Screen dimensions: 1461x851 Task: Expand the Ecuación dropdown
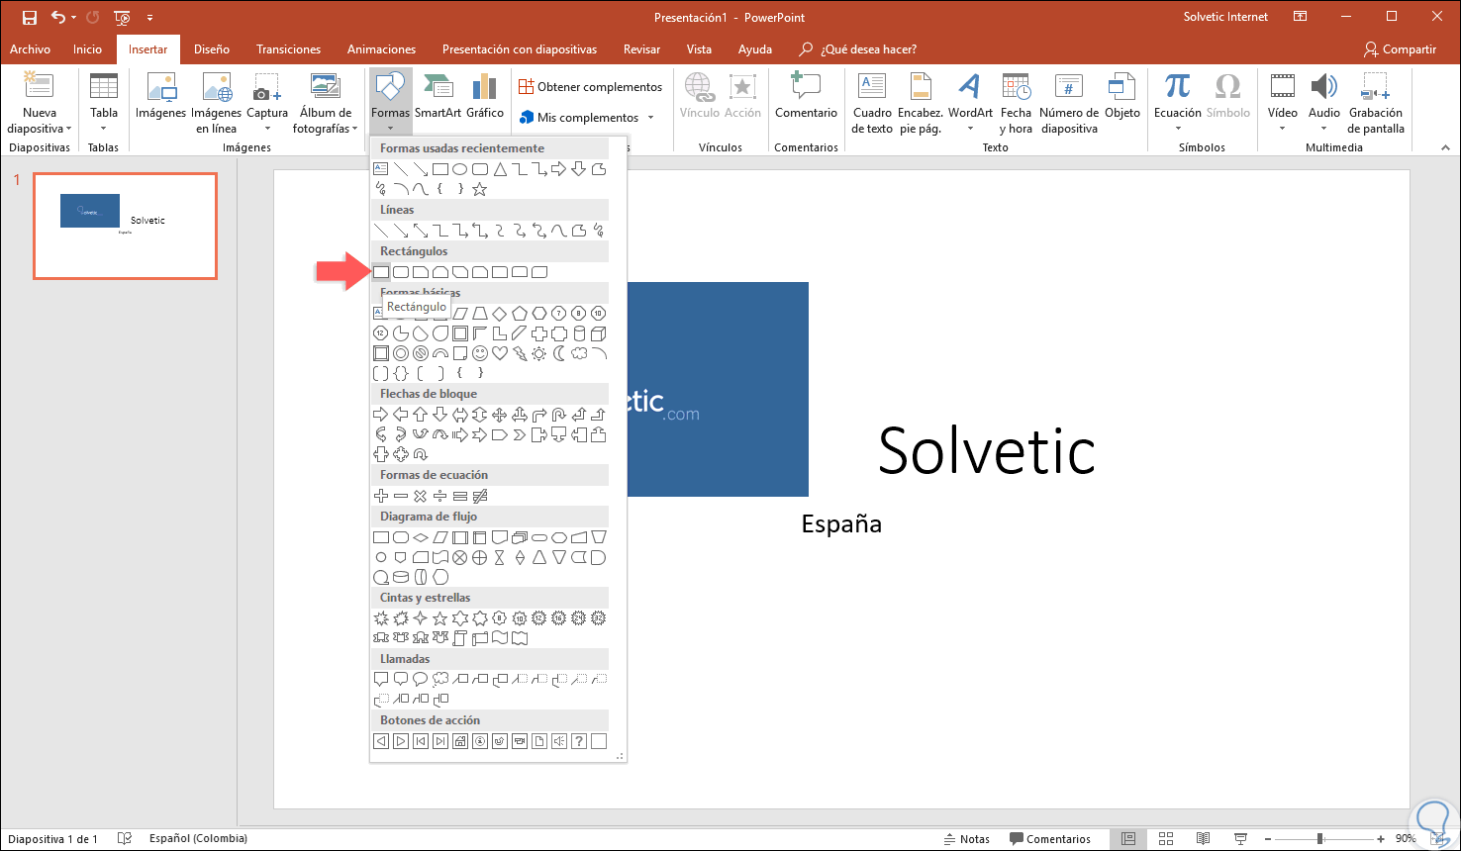click(x=1177, y=128)
